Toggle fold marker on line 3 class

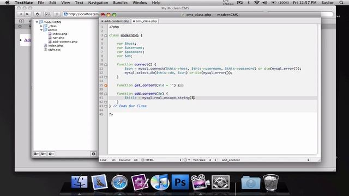tap(106, 35)
